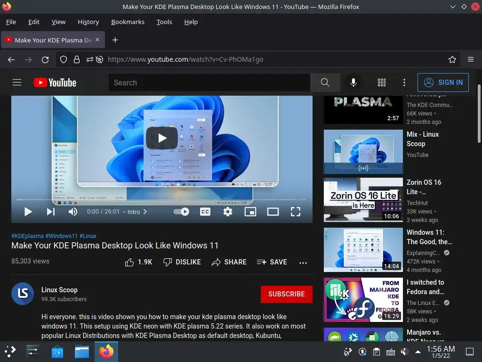The height and width of the screenshot is (362, 482).
Task: Click the SIGN IN button
Action: 443,82
